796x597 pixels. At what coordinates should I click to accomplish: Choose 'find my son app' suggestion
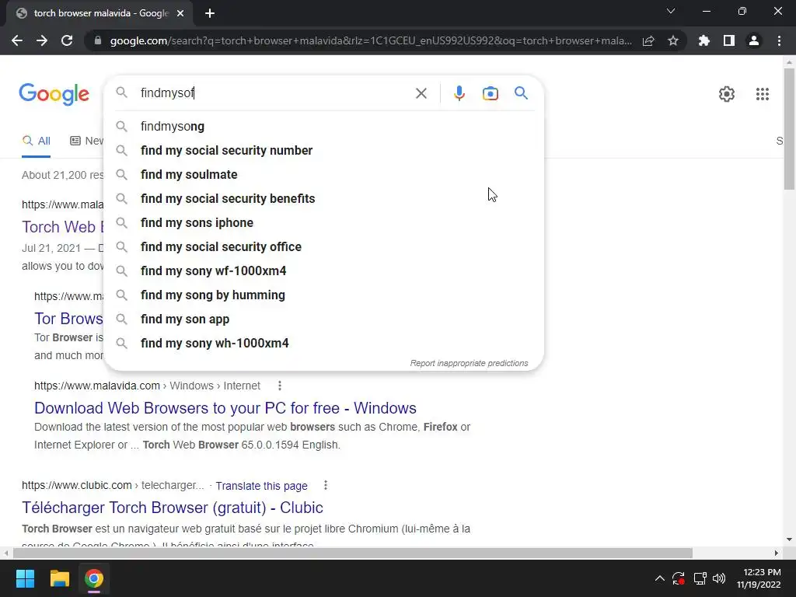(x=324, y=319)
